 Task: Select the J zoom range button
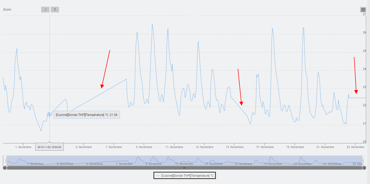coord(45,10)
